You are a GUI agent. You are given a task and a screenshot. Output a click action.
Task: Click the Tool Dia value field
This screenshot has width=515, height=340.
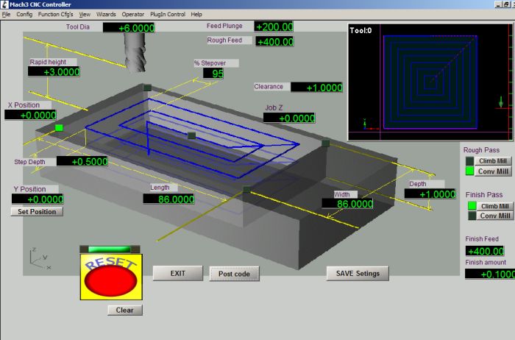129,27
